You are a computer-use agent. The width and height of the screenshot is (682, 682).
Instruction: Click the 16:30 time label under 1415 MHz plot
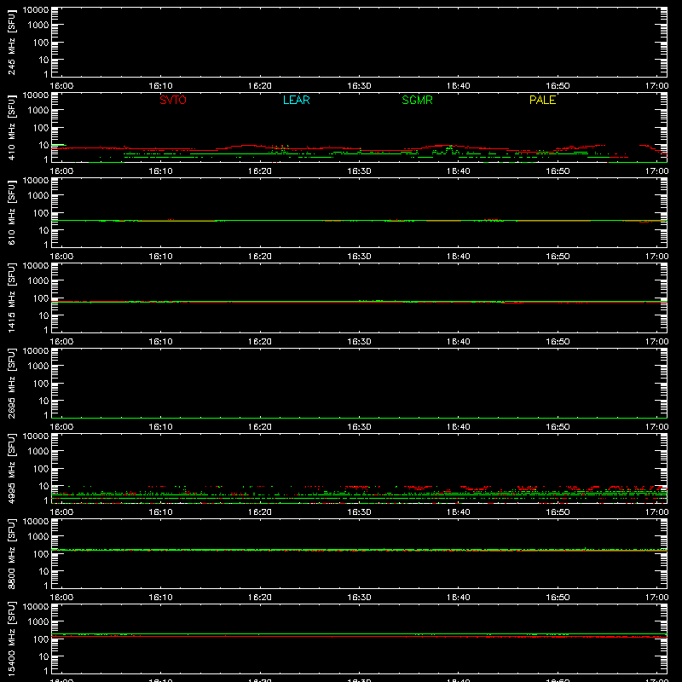pyautogui.click(x=359, y=342)
